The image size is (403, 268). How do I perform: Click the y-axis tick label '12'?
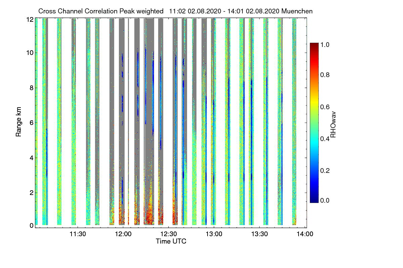coord(30,20)
